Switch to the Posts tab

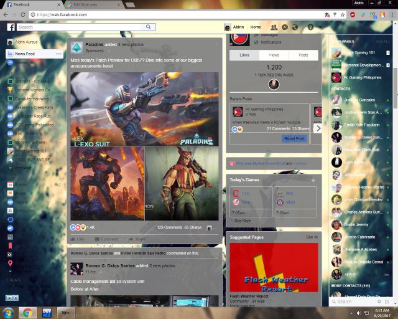[303, 55]
